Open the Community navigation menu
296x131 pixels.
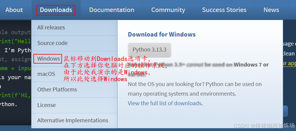pos(168,10)
